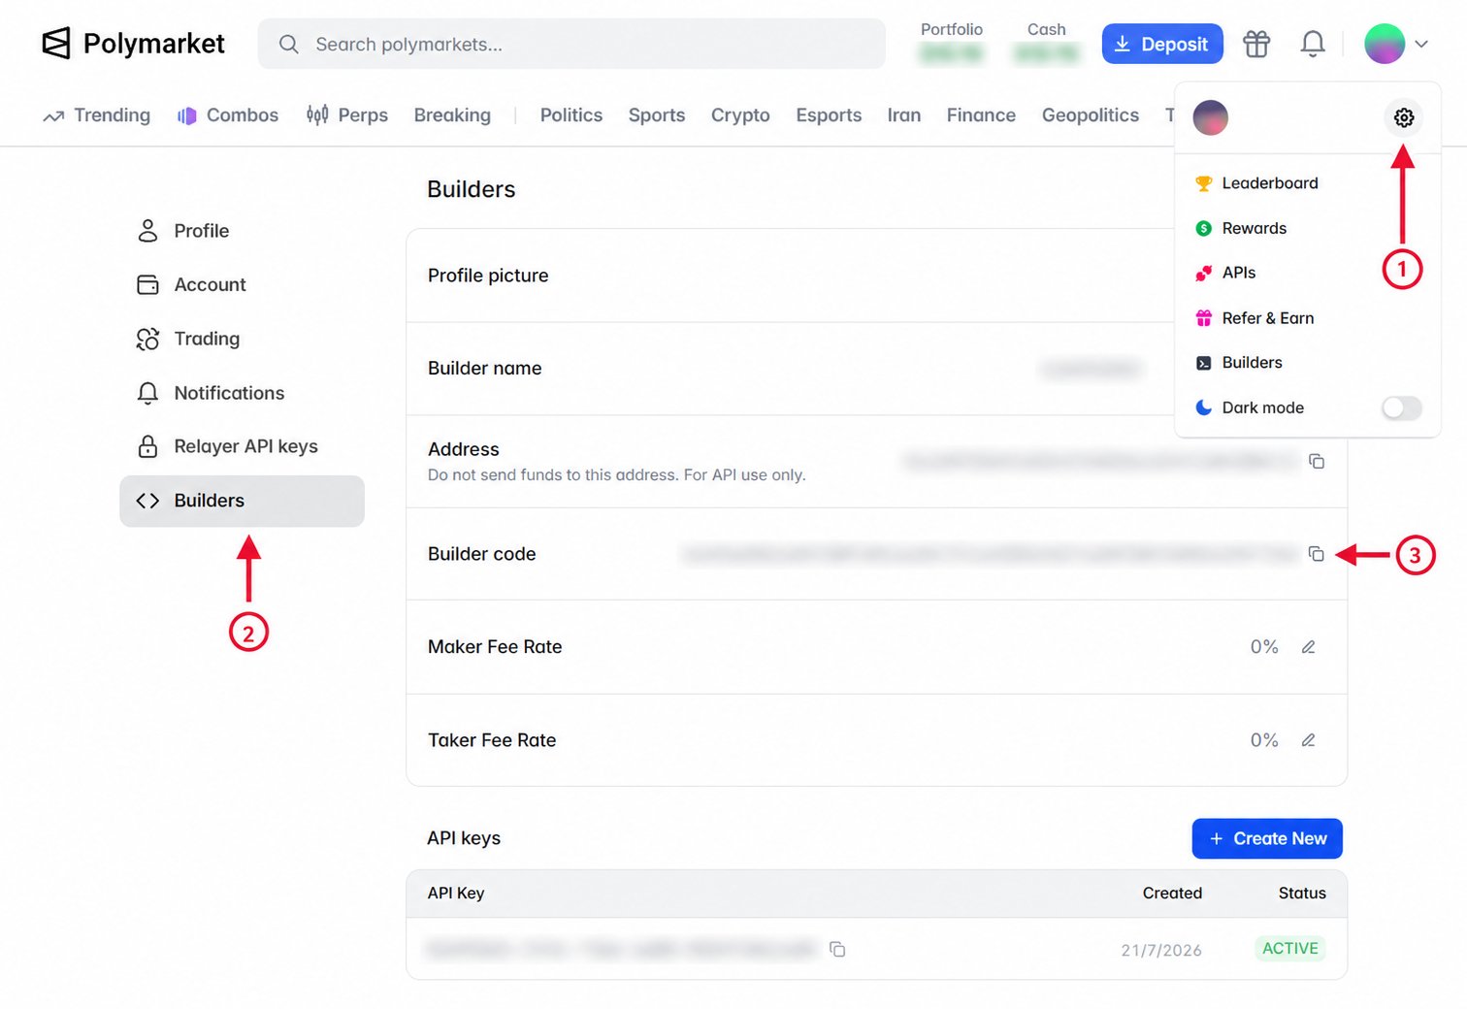Open the Crypto category
The width and height of the screenshot is (1467, 1009).
[740, 115]
